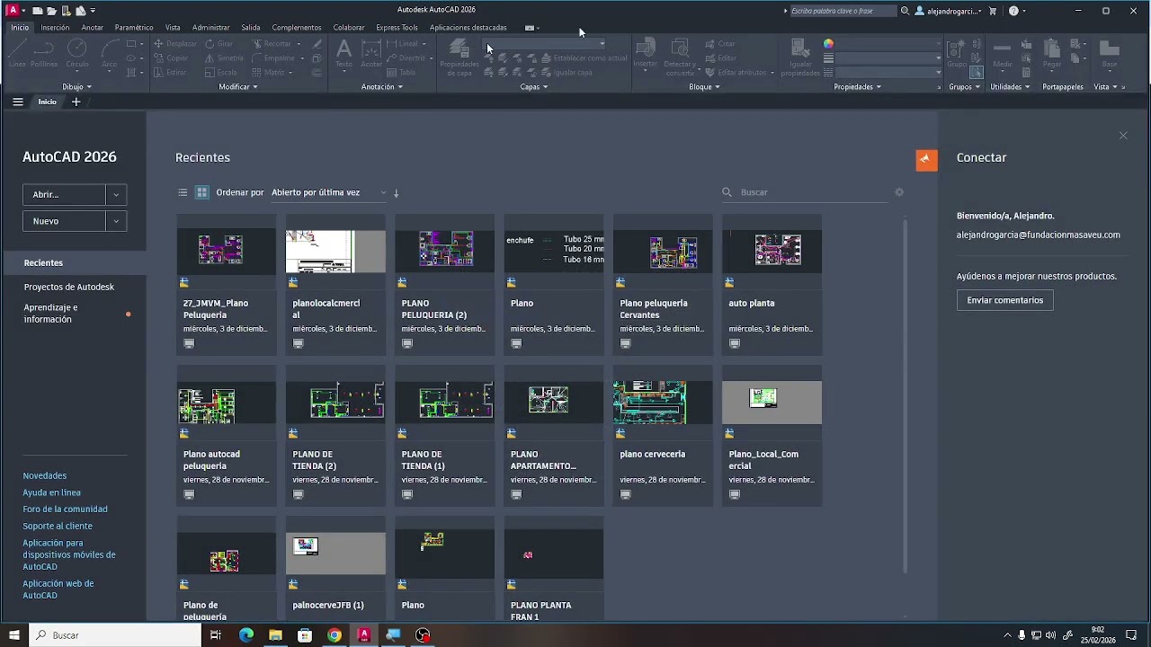Screen dimensions: 1151x647
Task: Expand the Anotación panel
Action: 381,87
